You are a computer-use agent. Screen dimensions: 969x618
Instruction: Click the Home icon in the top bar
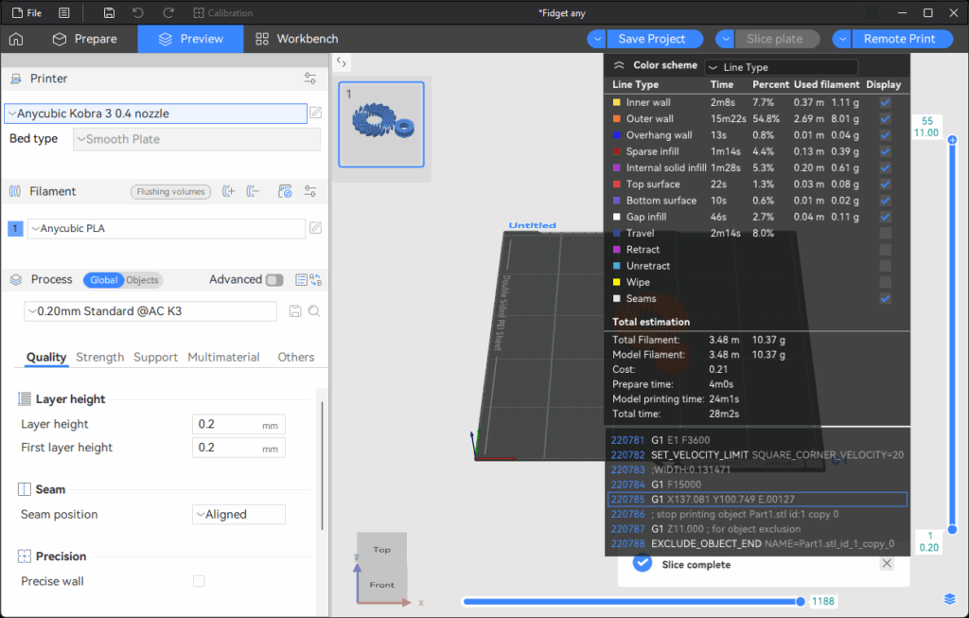16,39
